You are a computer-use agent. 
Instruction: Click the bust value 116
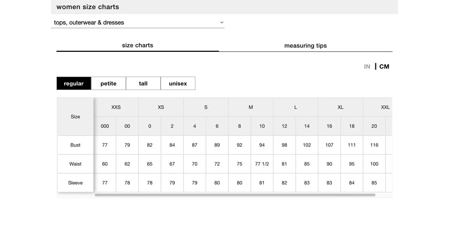(374, 145)
